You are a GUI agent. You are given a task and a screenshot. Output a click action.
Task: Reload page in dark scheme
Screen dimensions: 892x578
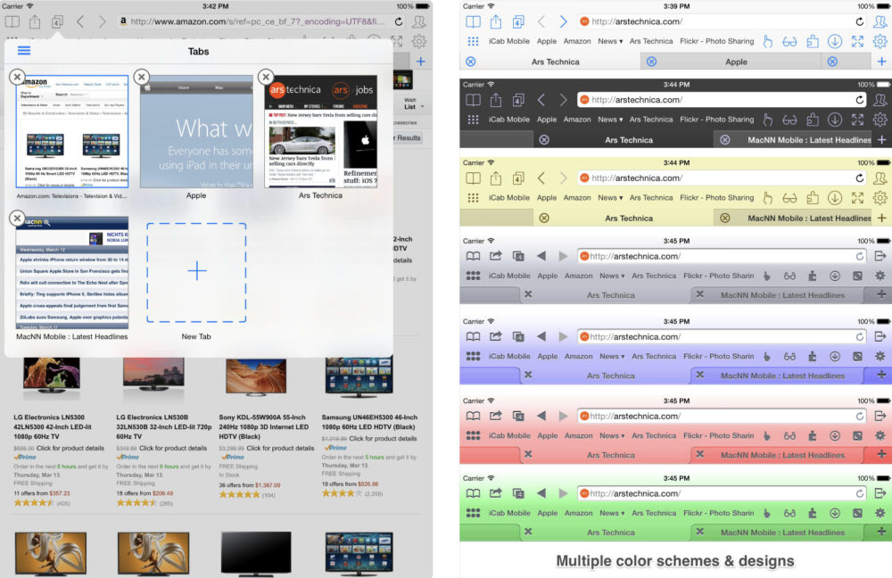point(859,100)
